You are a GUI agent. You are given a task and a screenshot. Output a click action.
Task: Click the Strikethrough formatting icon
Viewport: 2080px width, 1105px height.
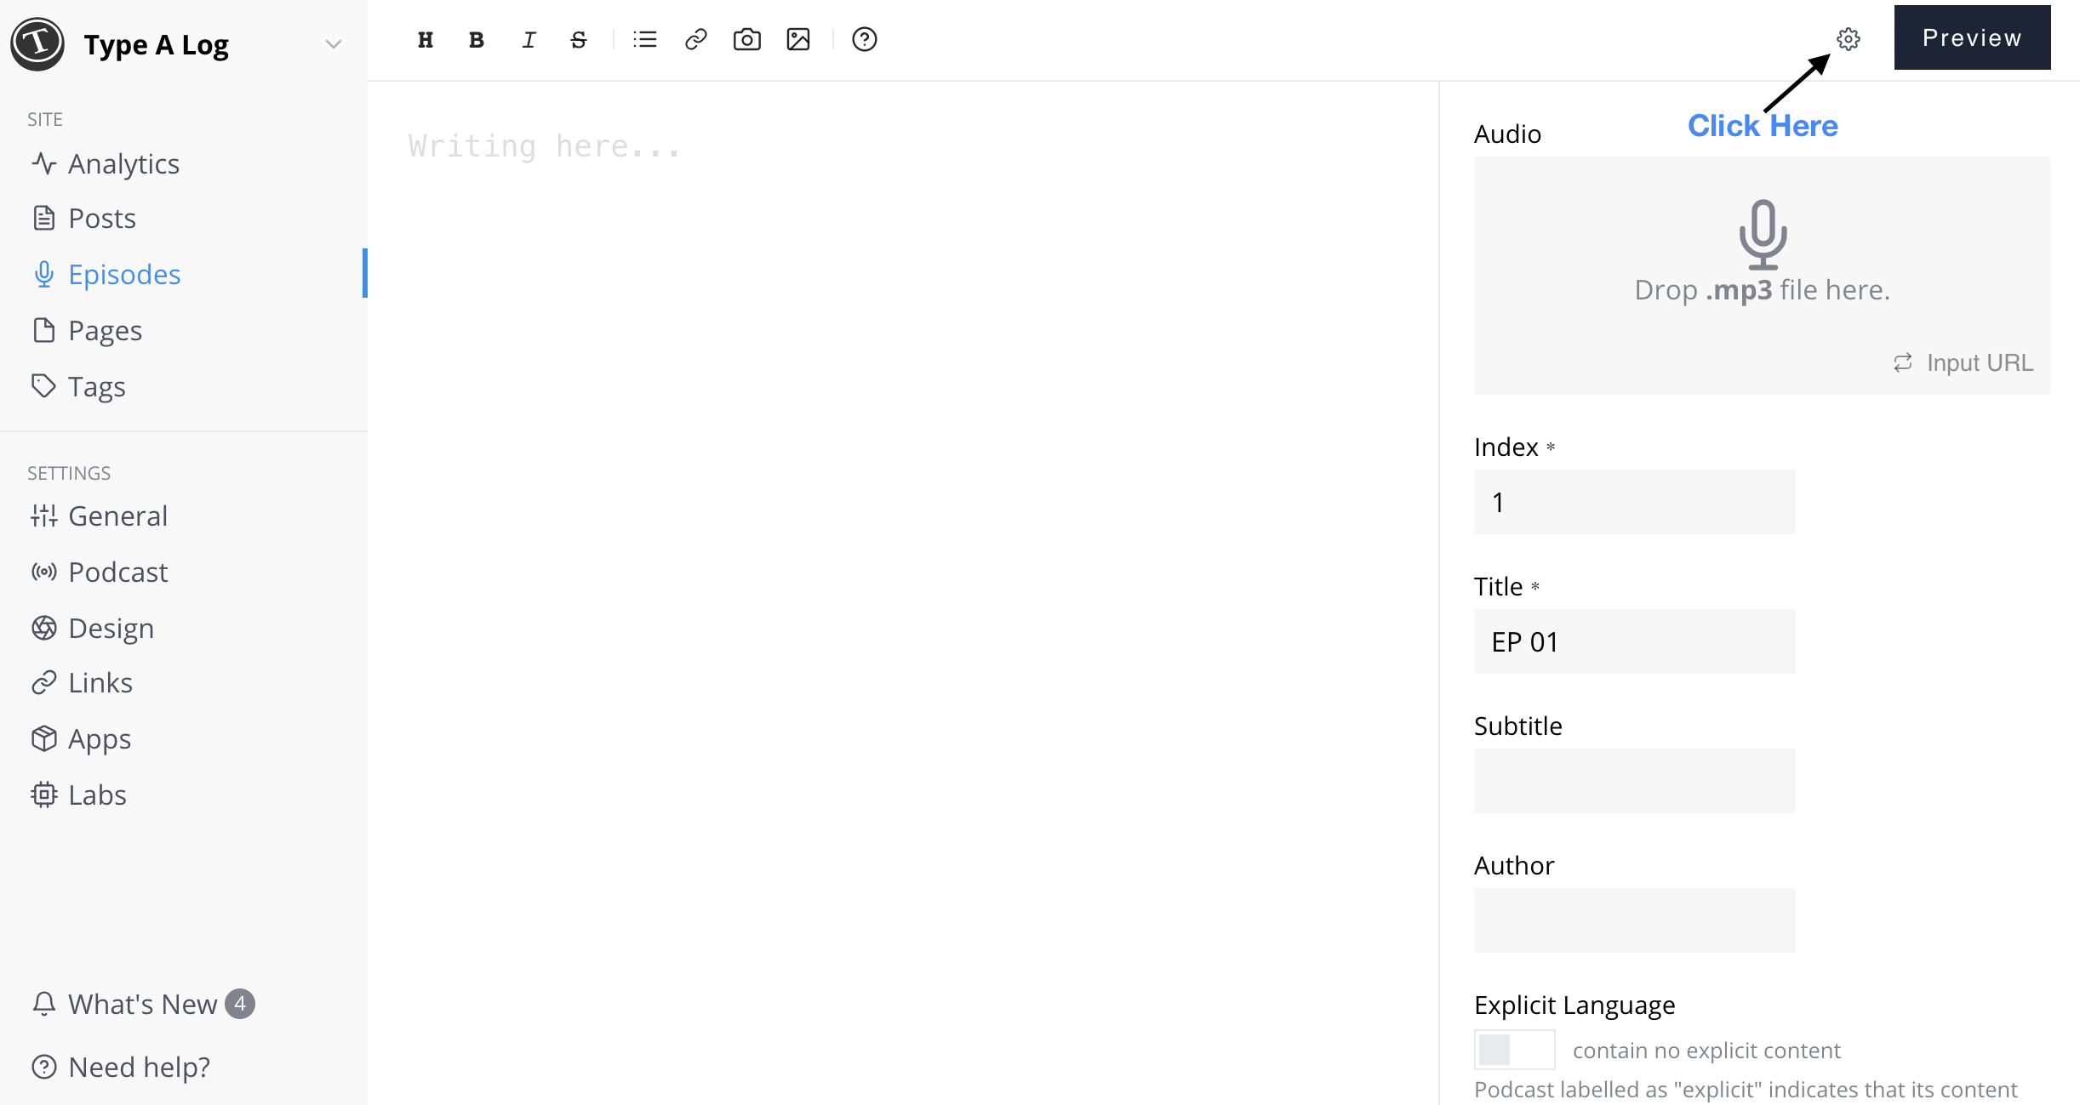pyautogui.click(x=576, y=40)
